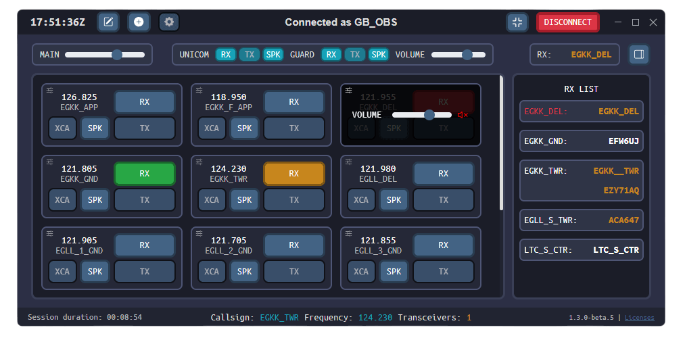The image size is (685, 338).
Task: Click the 17:51:36Z clock
Action: [57, 22]
